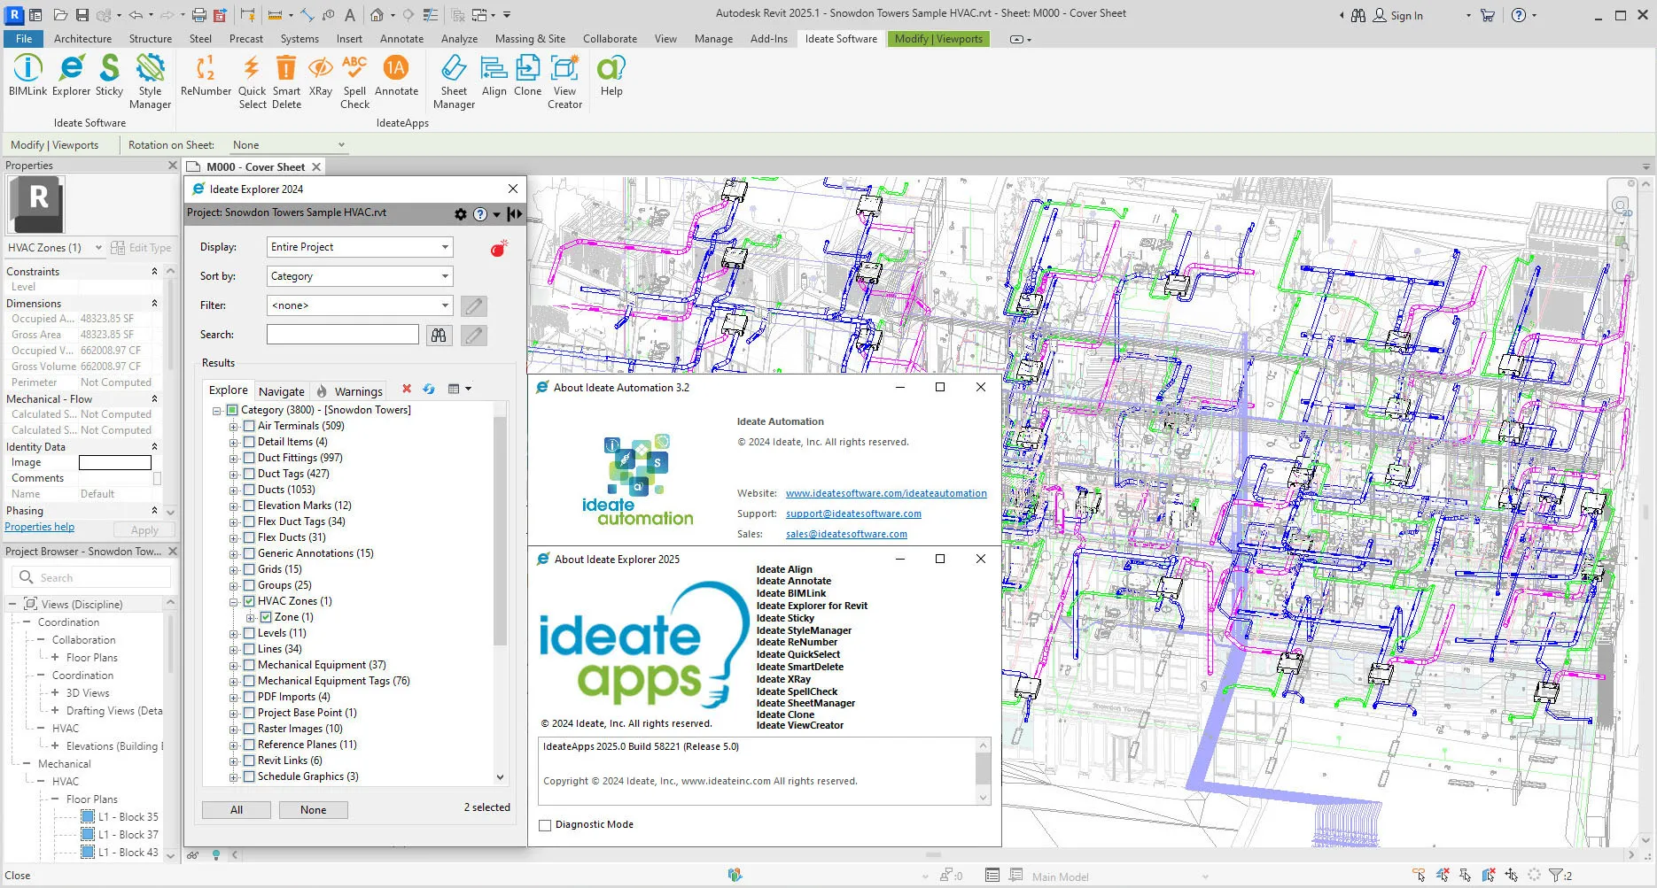
Task: Launch View Creator tool
Action: point(564,81)
